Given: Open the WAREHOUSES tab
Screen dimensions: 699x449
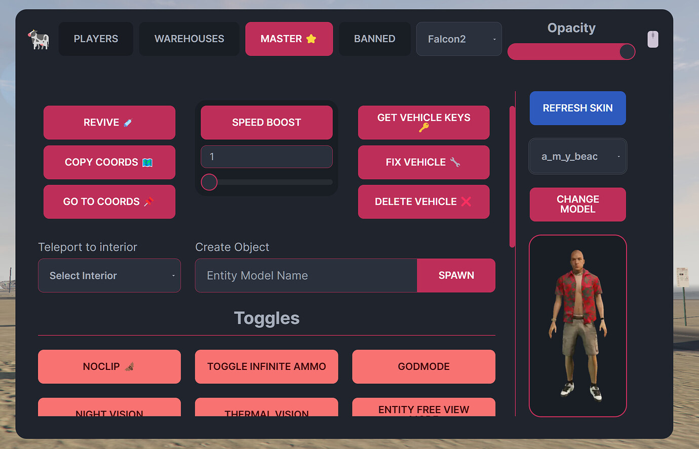Looking at the screenshot, I should click(x=189, y=39).
